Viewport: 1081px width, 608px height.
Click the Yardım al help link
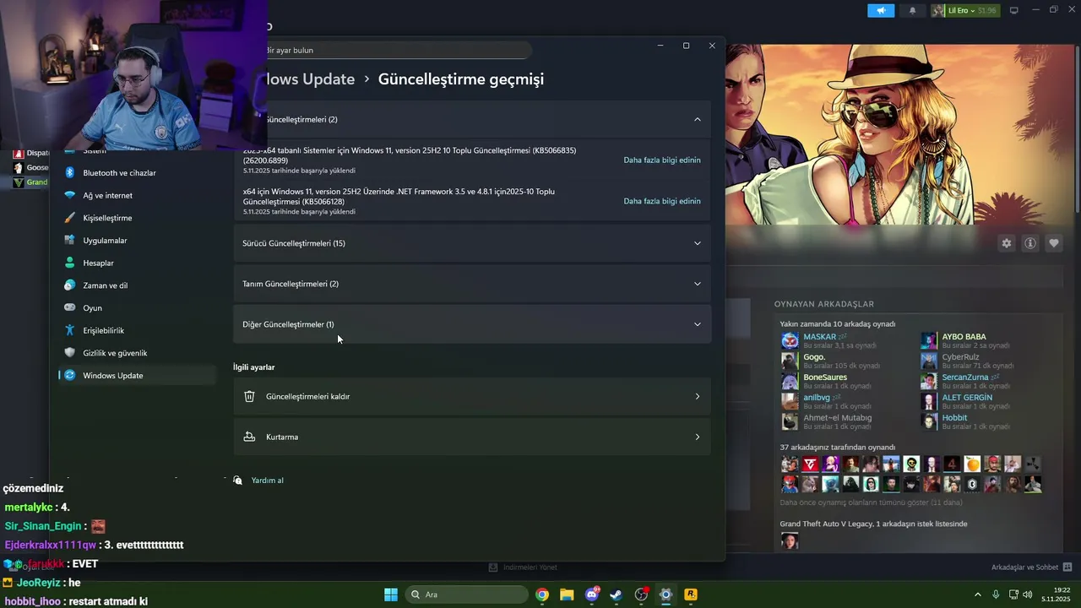(267, 480)
